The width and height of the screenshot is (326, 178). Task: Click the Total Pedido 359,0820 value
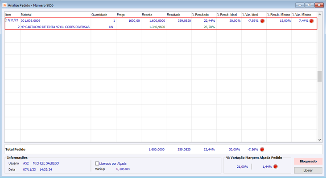pyautogui.click(x=184, y=150)
